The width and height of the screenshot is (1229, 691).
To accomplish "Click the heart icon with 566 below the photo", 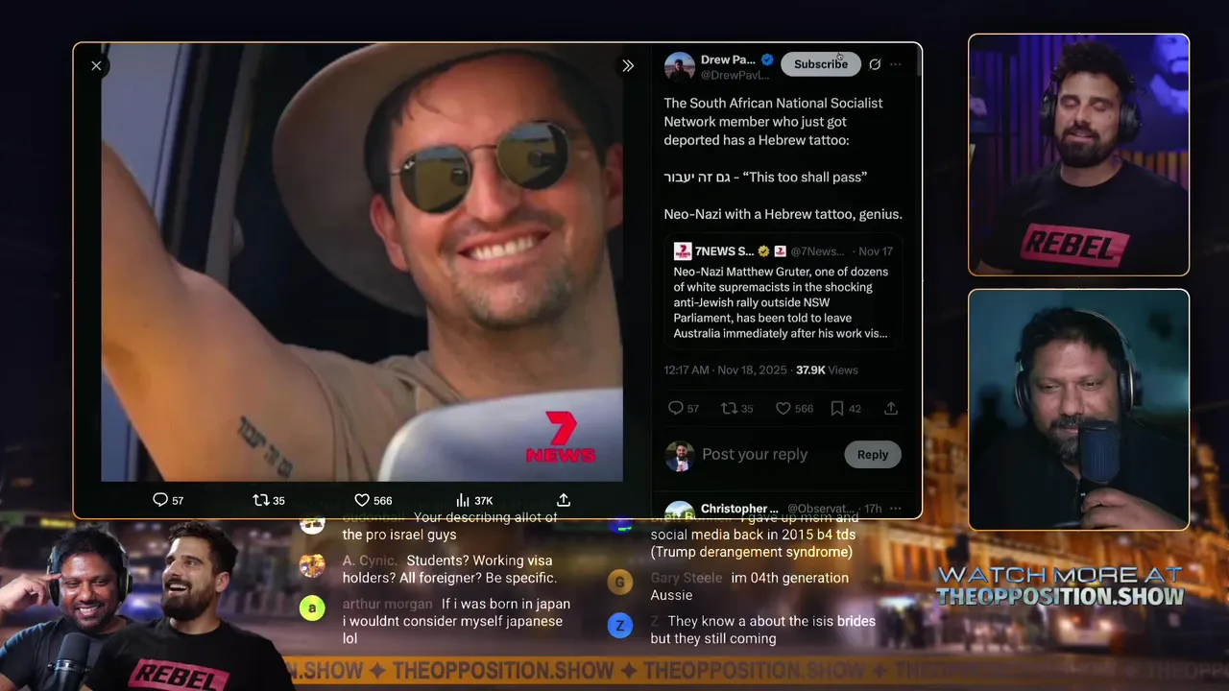I will (x=362, y=500).
